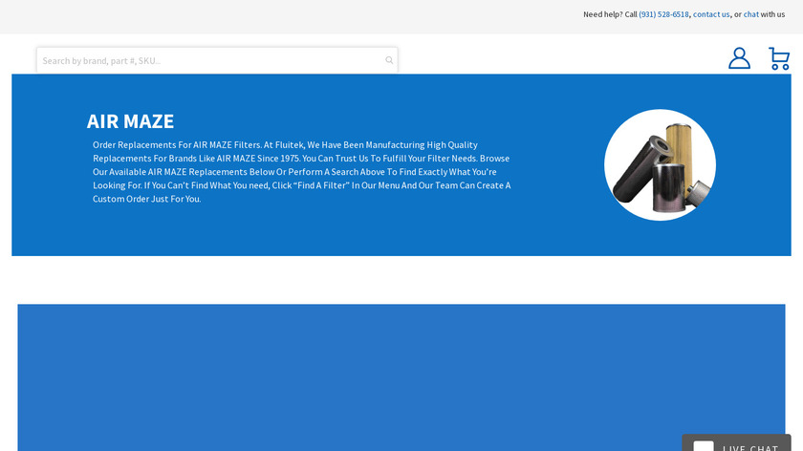Call the (931) 528-6518 phone link
Screen dimensions: 803x451
[x=663, y=14]
